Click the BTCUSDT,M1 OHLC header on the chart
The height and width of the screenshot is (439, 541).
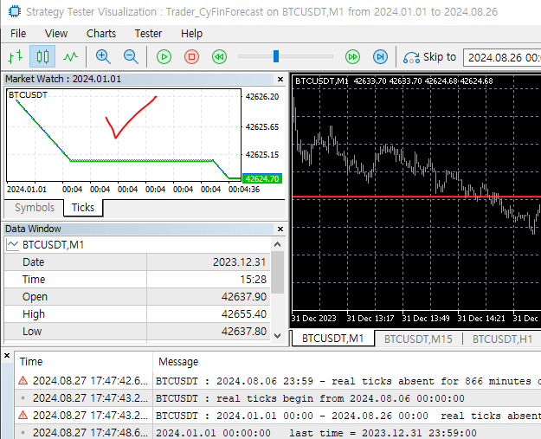tap(394, 81)
